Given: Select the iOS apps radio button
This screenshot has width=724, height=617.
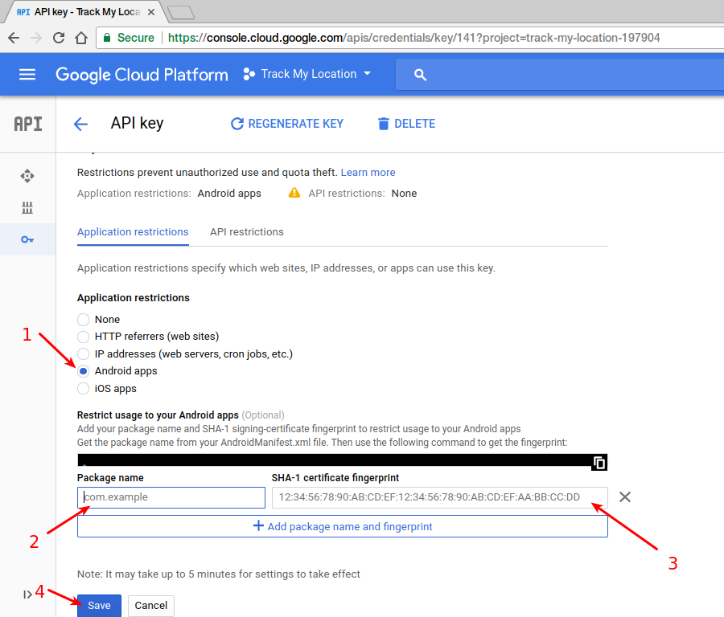Looking at the screenshot, I should click(x=83, y=389).
